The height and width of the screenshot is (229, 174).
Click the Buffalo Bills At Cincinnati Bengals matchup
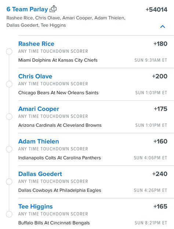pyautogui.click(x=54, y=223)
